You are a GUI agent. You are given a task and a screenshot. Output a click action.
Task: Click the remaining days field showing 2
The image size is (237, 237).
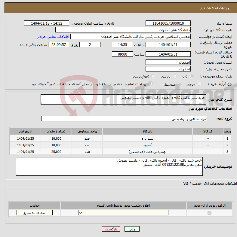click(x=90, y=44)
